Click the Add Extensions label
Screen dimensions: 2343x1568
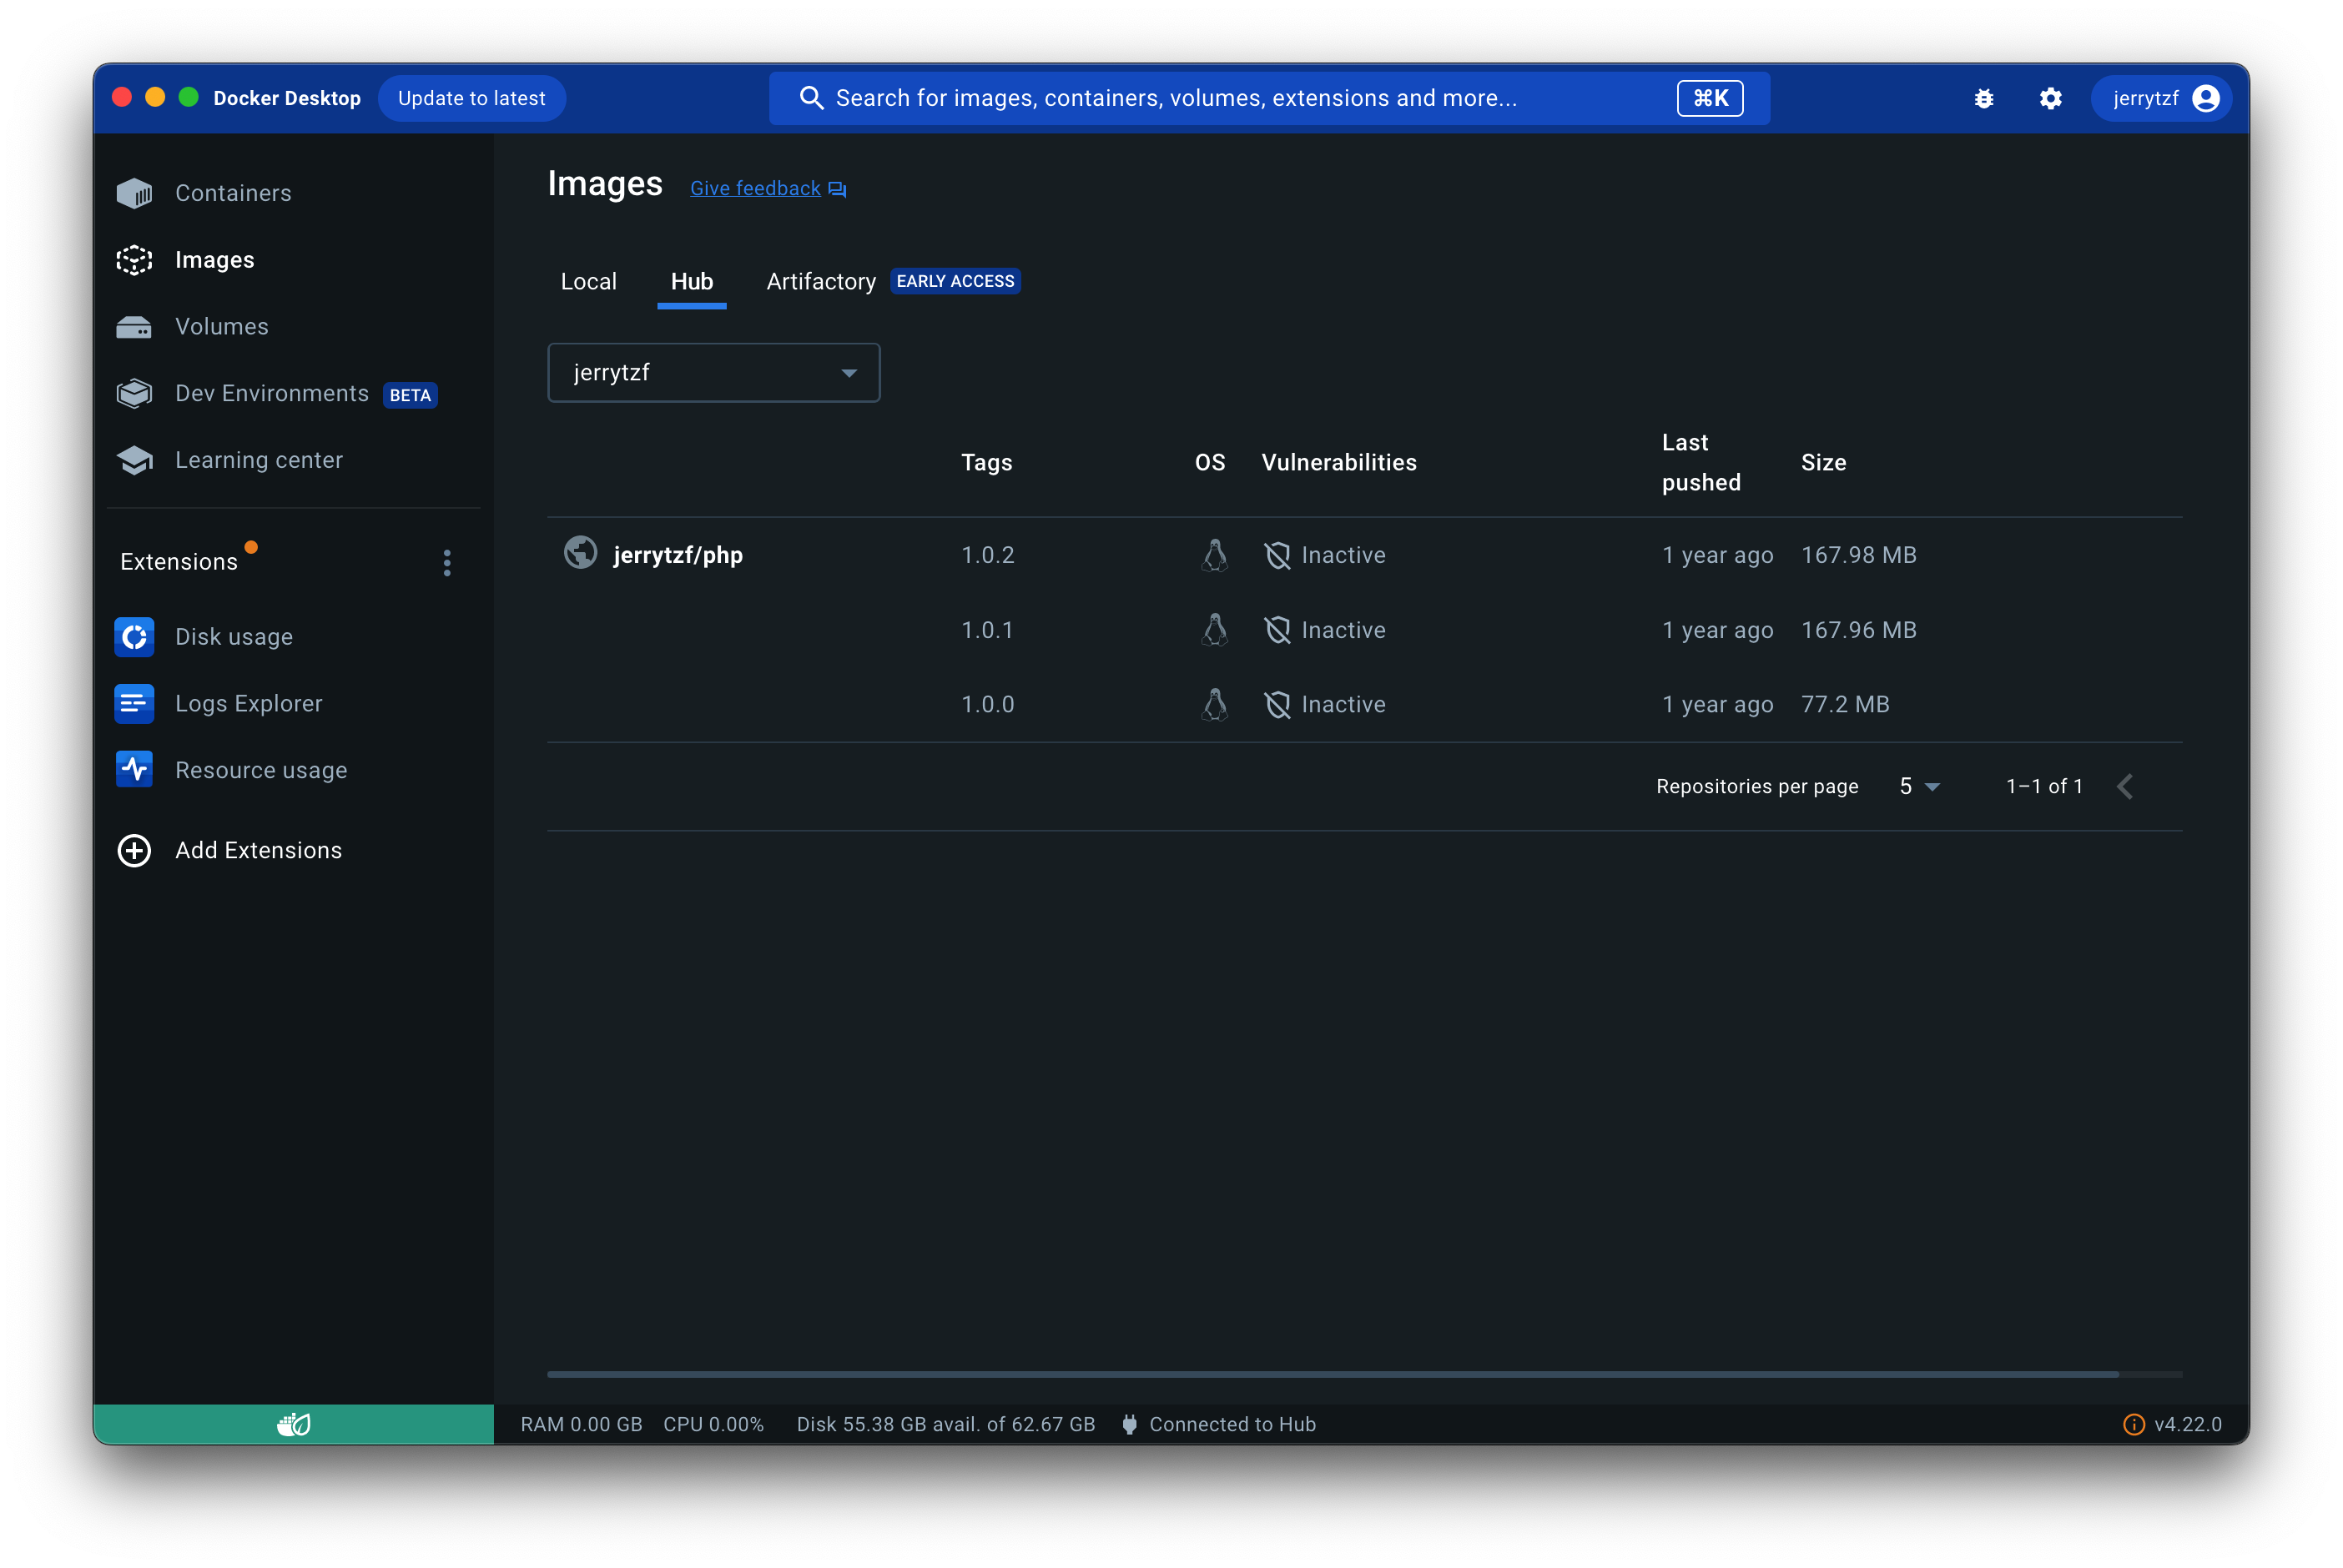click(x=258, y=850)
